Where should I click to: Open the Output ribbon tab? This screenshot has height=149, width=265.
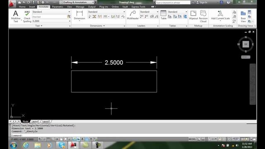[x=92, y=7]
